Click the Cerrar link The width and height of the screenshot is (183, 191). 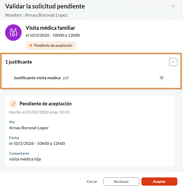[92, 182]
